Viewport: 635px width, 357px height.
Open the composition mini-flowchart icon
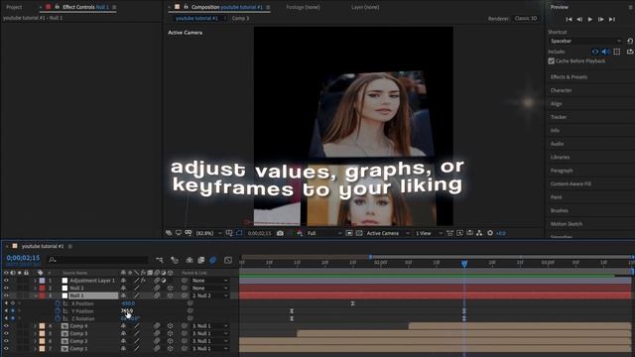(160, 260)
